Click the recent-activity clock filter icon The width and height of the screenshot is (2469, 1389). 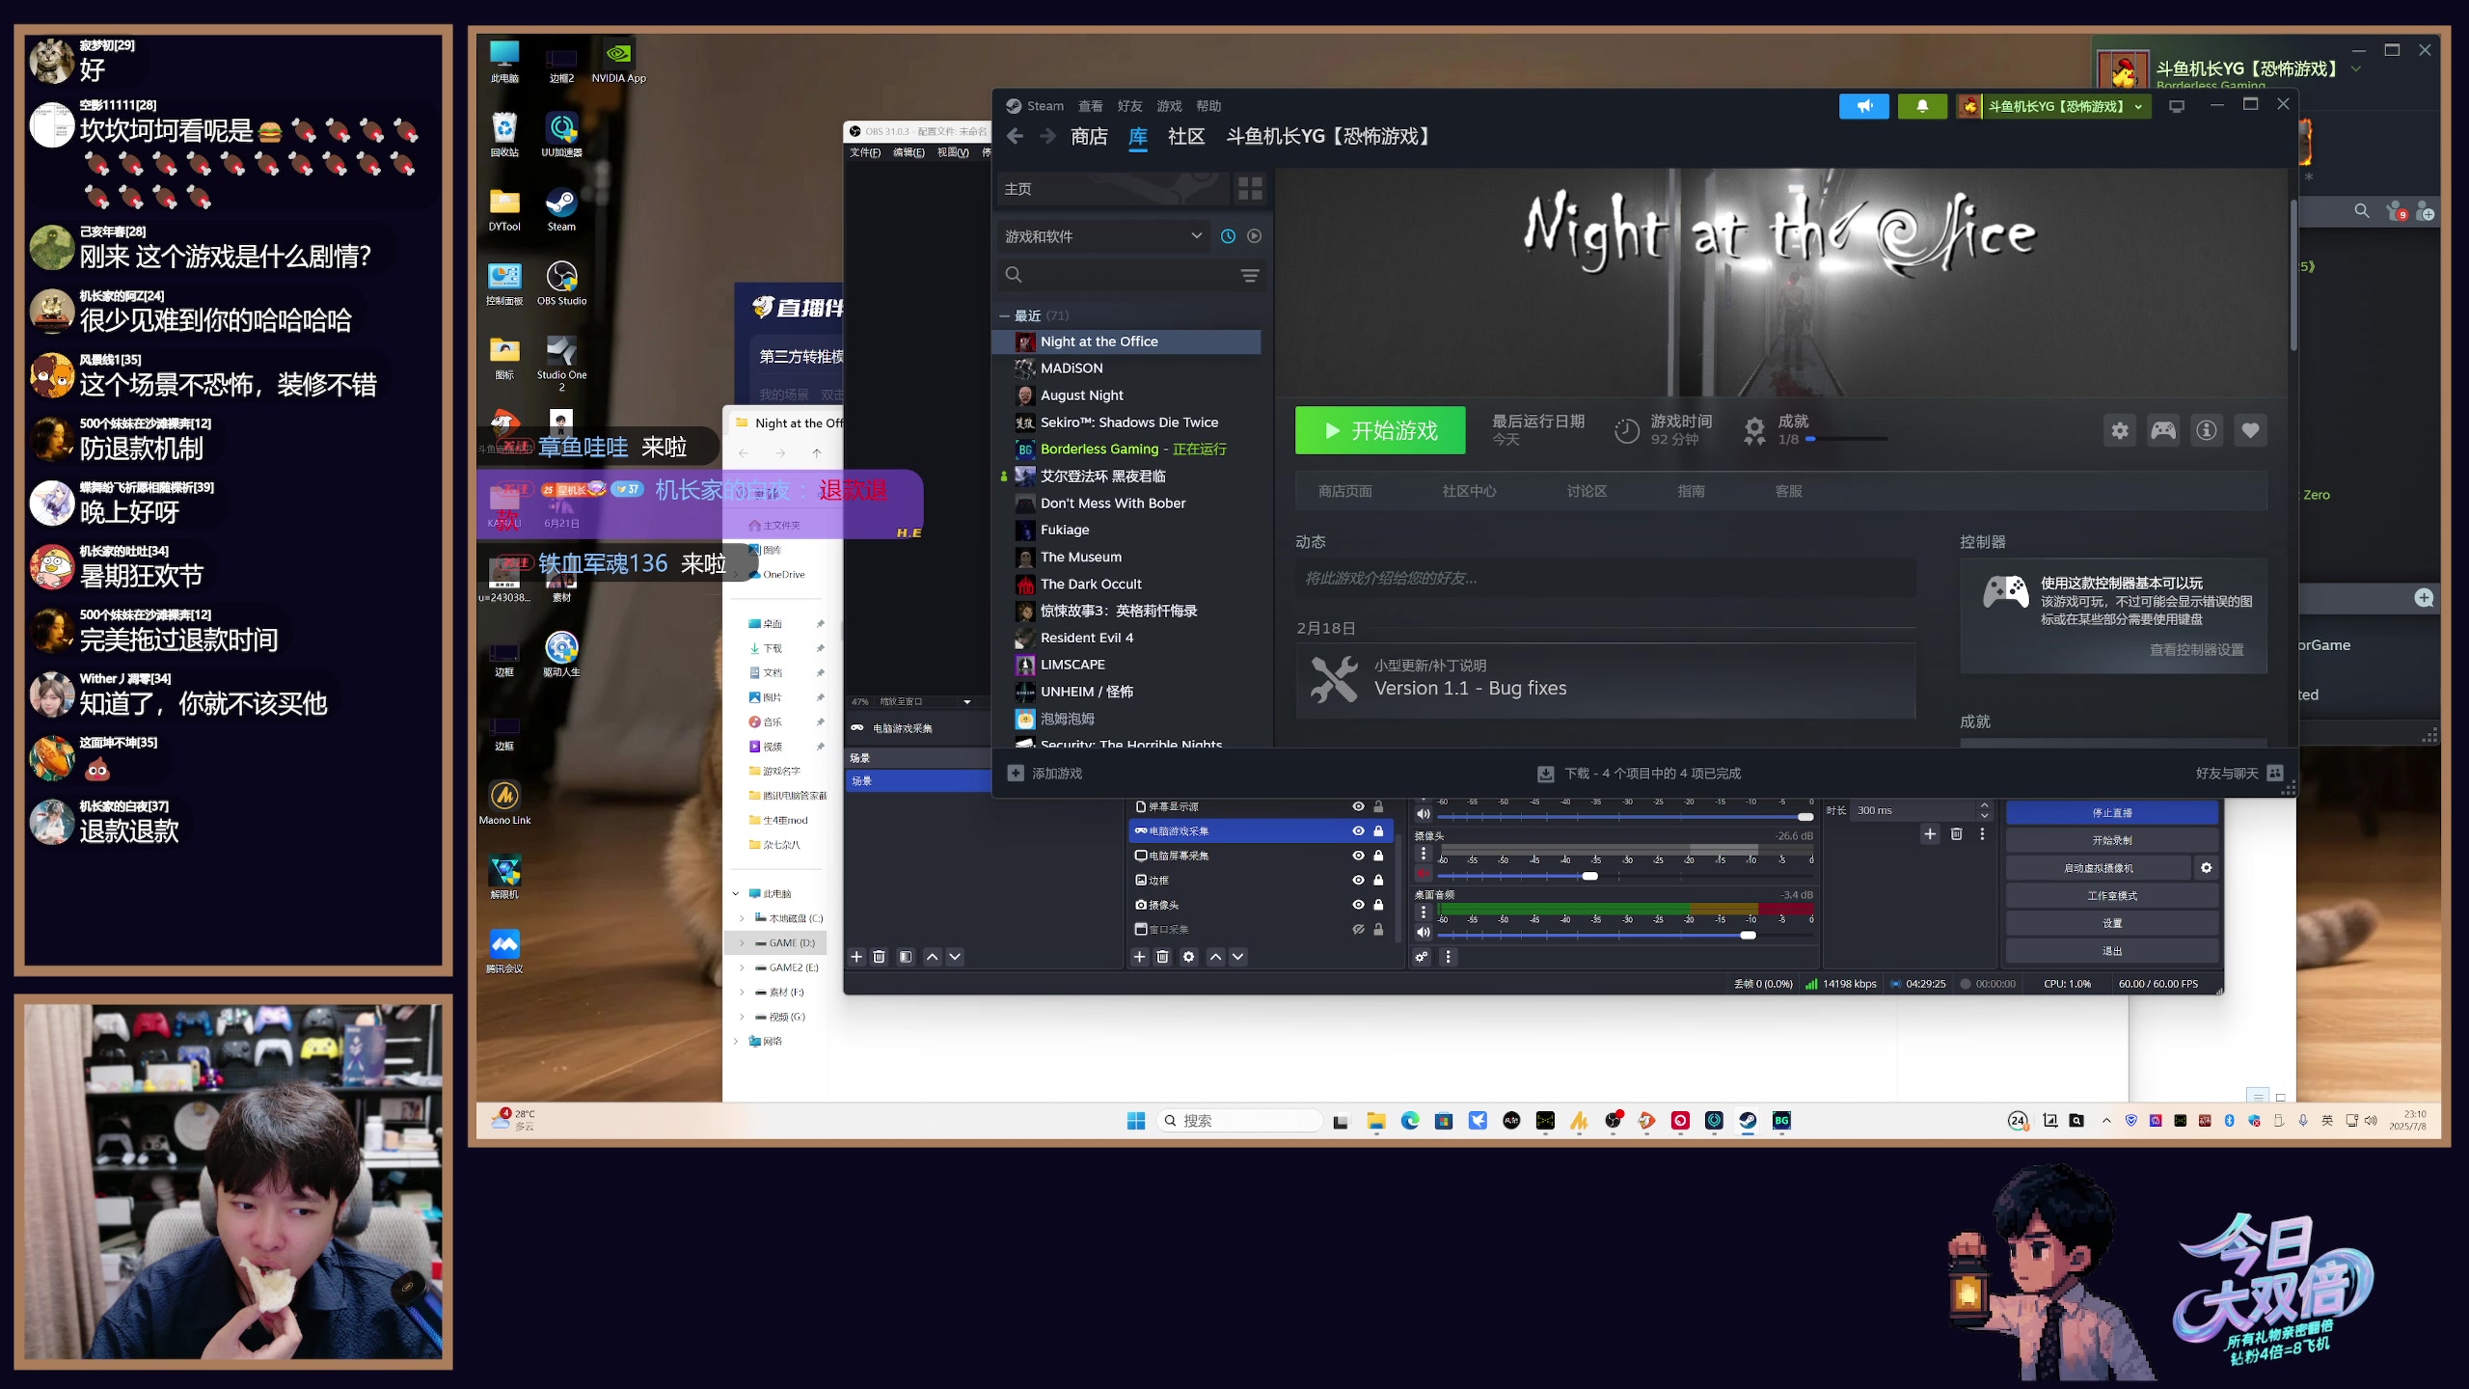click(1228, 236)
